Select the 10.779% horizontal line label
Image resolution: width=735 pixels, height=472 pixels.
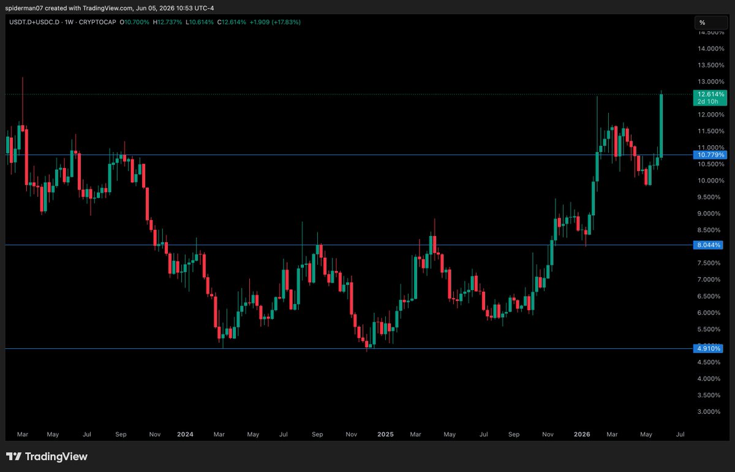click(709, 155)
